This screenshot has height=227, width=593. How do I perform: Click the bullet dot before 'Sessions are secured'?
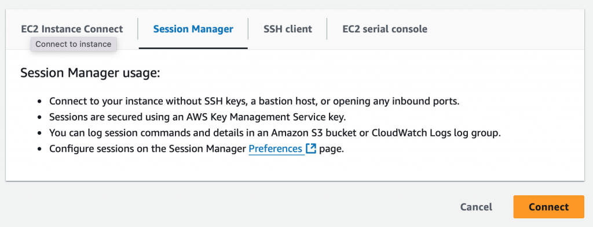40,118
